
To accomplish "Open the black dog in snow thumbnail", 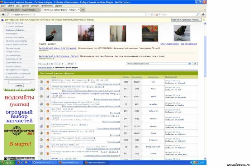I will [182, 33].
